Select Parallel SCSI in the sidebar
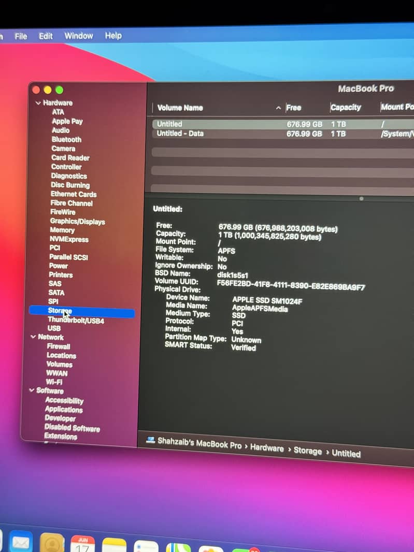The image size is (414, 552). click(x=69, y=257)
